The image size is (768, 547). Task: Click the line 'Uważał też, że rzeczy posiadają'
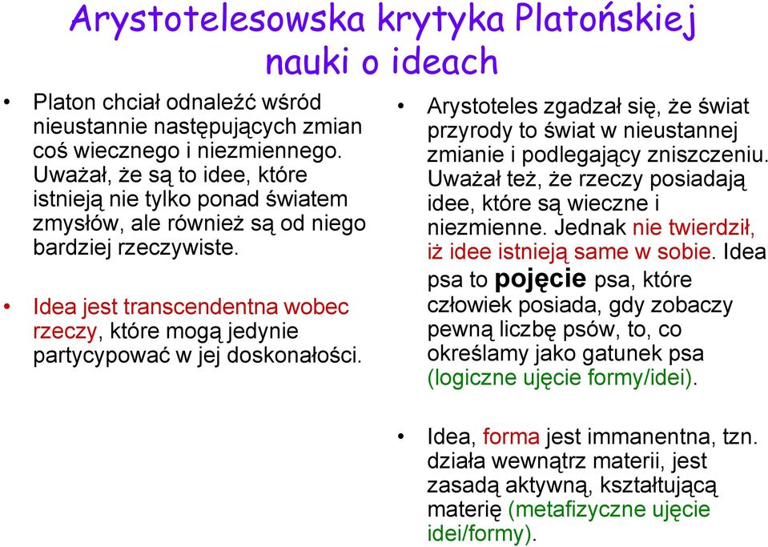tap(586, 179)
